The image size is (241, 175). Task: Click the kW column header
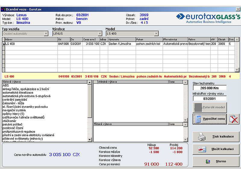point(214,40)
